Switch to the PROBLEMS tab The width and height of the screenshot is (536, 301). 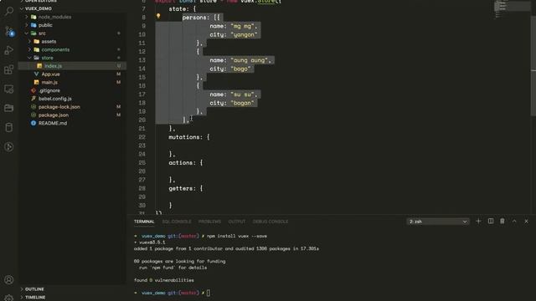click(209, 222)
